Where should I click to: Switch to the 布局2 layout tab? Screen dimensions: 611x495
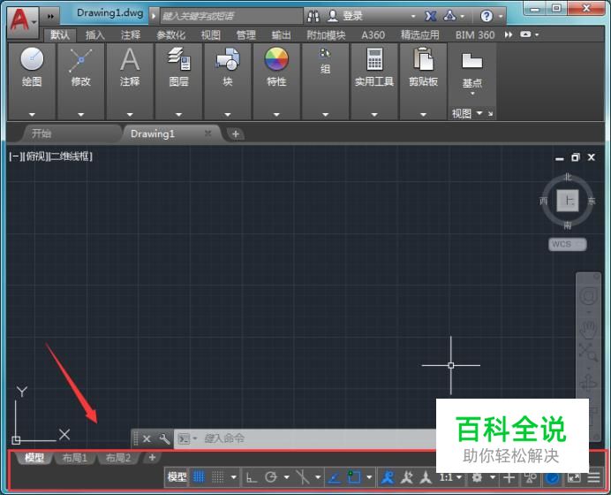[118, 458]
